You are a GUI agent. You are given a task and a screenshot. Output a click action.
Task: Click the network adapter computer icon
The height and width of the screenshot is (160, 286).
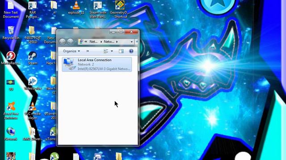pyautogui.click(x=69, y=64)
